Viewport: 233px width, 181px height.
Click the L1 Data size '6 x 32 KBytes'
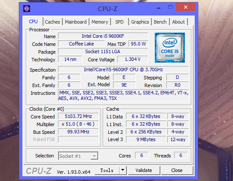coord(146,116)
